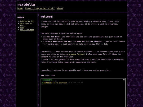143x107 pixels.
Task: Click the welcome! heading
Action: (47, 17)
